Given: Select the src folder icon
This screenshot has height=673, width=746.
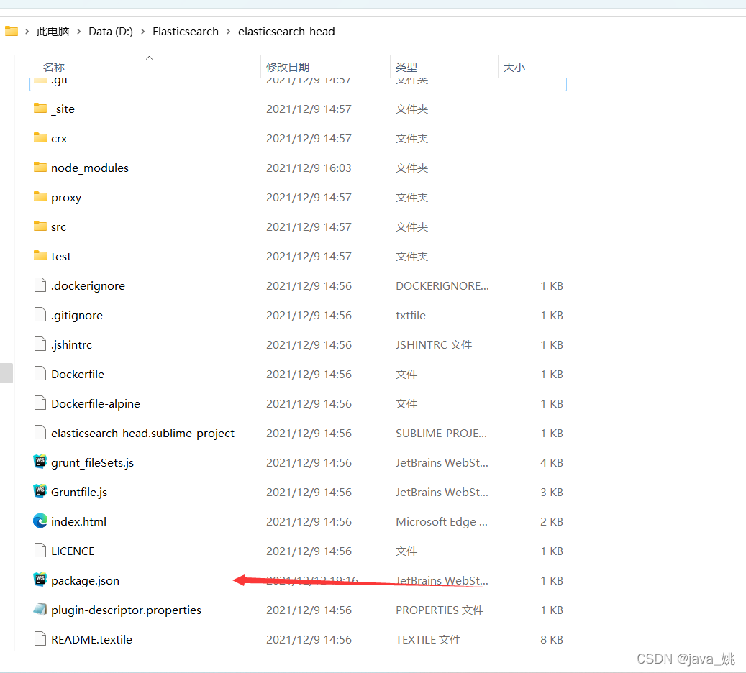Looking at the screenshot, I should coord(40,226).
